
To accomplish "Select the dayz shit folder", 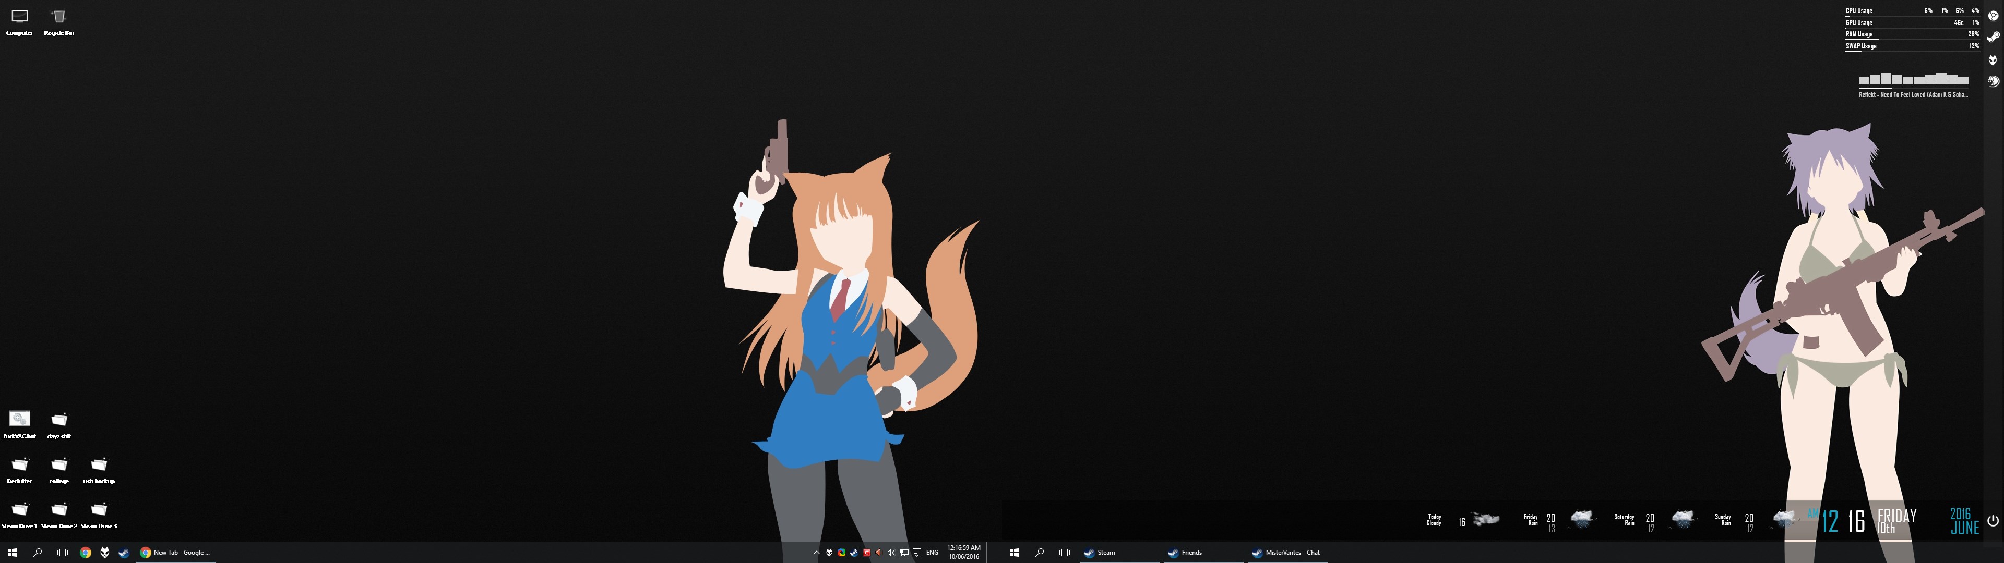I will 59,424.
